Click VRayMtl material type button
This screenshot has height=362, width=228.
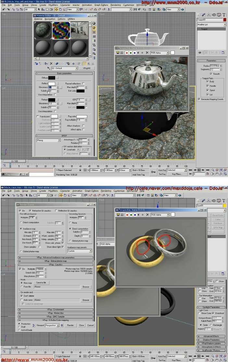pos(86,68)
